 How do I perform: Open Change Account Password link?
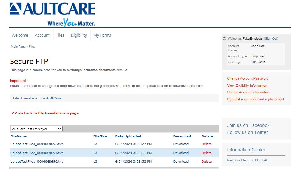click(x=248, y=78)
